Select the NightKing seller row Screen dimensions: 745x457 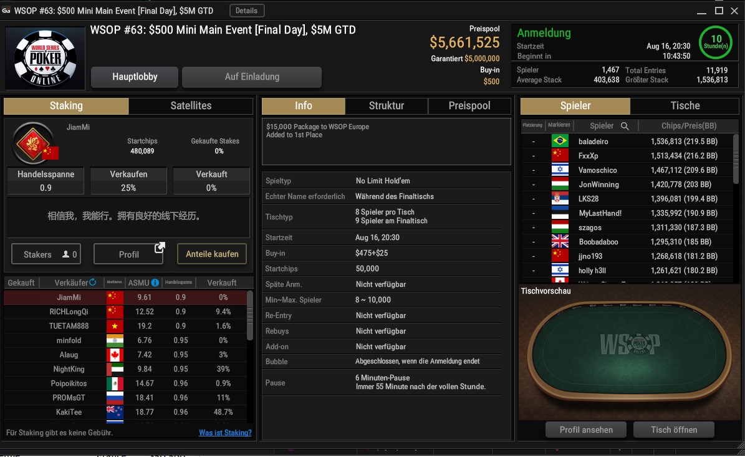[x=125, y=369]
